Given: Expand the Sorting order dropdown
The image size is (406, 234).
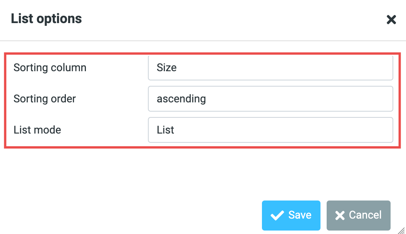Looking at the screenshot, I should pyautogui.click(x=270, y=99).
